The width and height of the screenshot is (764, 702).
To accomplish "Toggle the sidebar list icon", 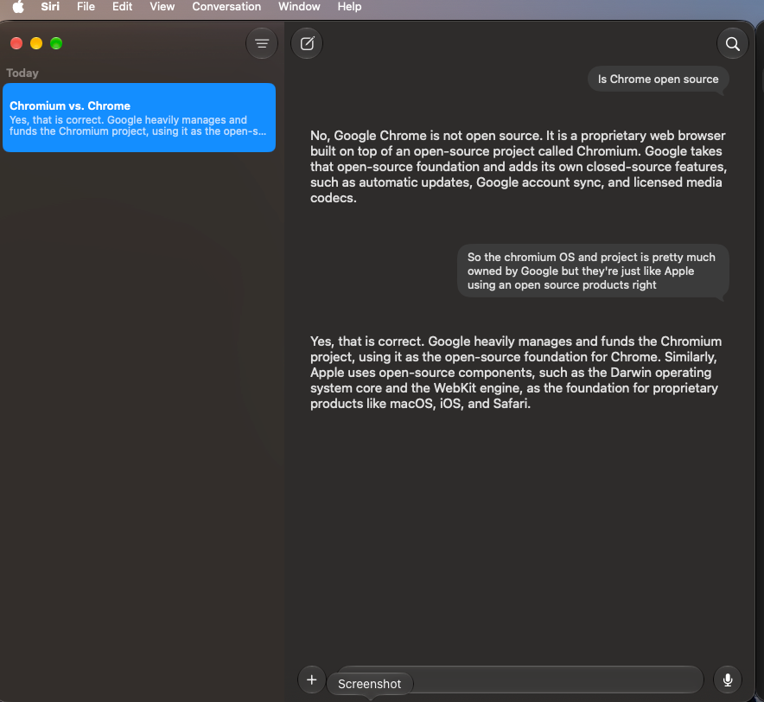I will pos(262,43).
